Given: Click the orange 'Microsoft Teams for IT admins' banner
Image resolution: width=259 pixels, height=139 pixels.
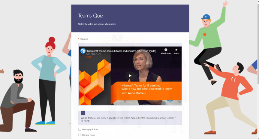Looking at the screenshot, I should tap(146, 91).
